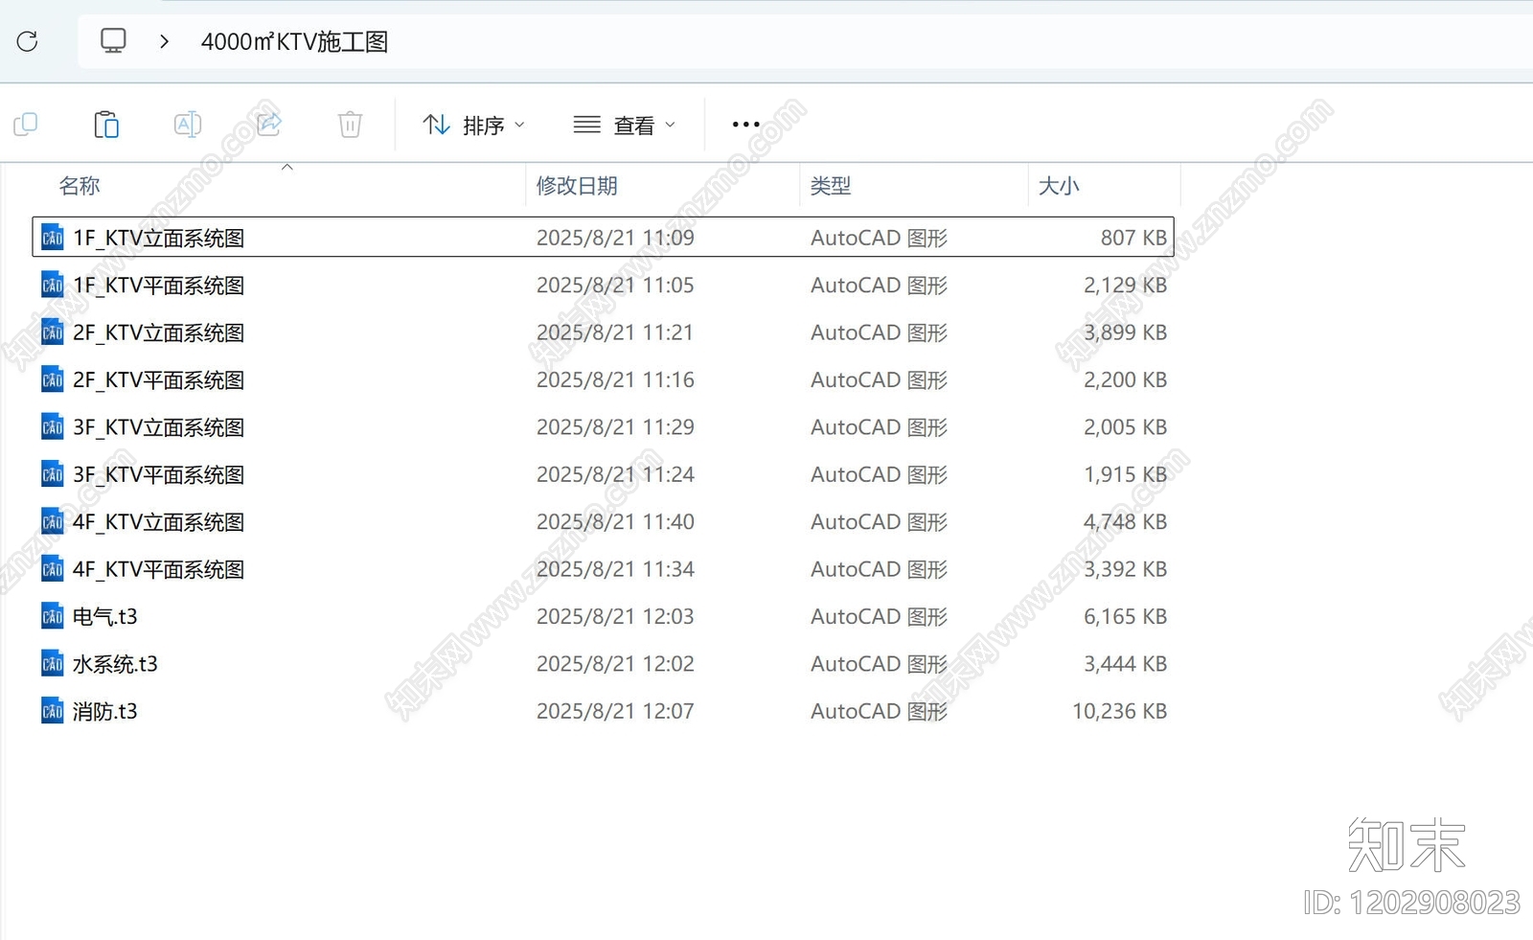Viewport: 1533px width, 940px height.
Task: Click the 4000㎡KTV施工图 breadcrumb
Action: coord(294,41)
